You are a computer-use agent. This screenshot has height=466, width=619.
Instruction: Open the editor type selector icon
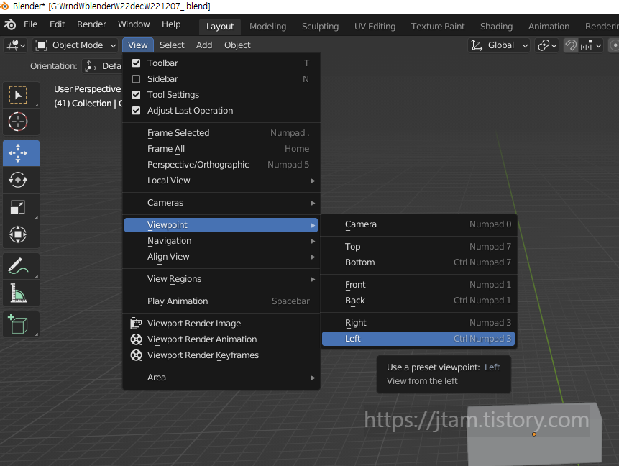[16, 45]
